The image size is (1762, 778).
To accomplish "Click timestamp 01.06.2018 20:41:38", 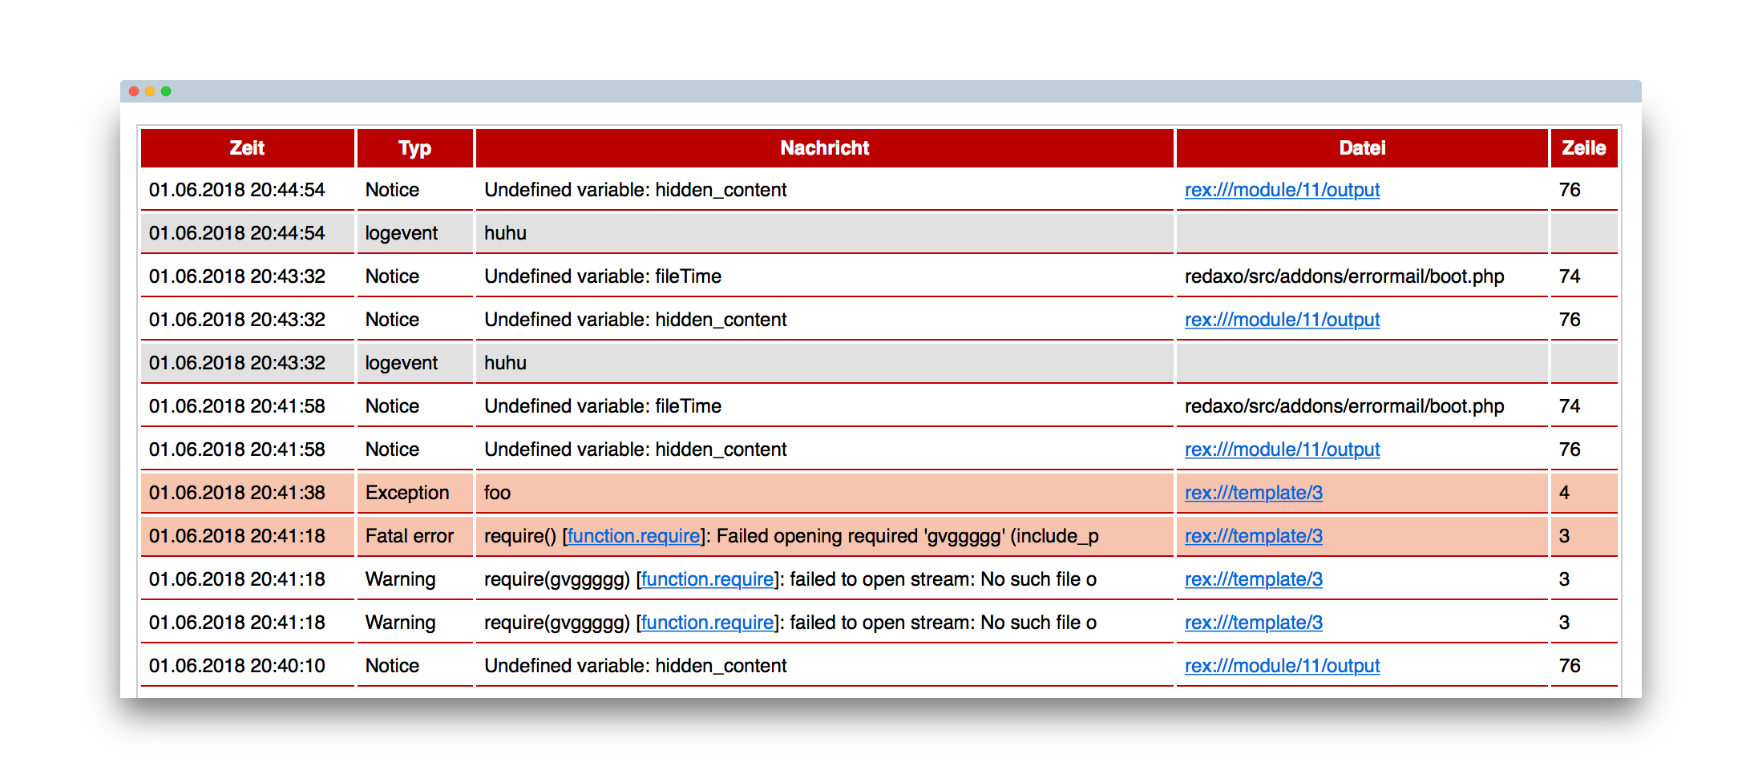I will point(237,493).
